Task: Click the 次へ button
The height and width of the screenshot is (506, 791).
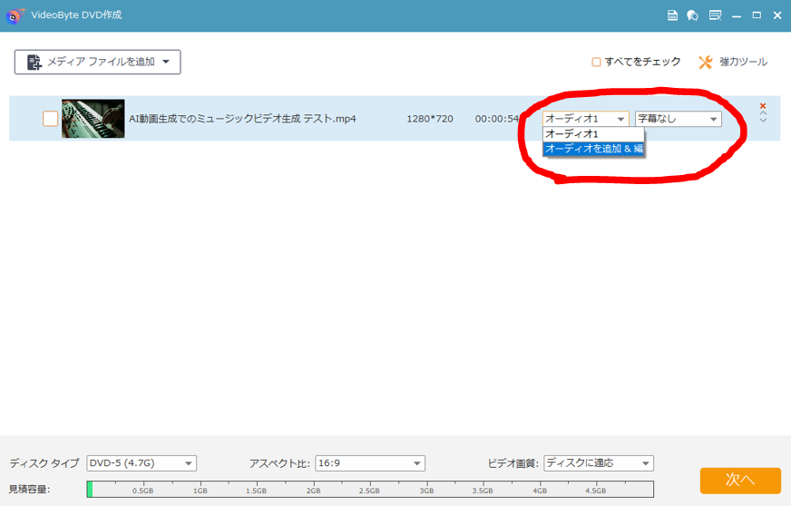Action: click(x=740, y=481)
